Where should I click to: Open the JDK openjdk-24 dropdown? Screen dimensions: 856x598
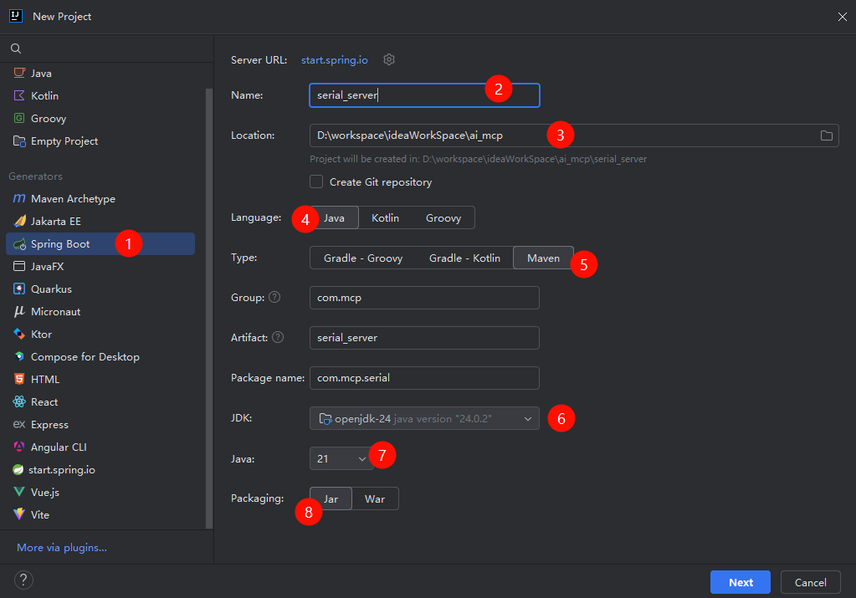(x=424, y=418)
